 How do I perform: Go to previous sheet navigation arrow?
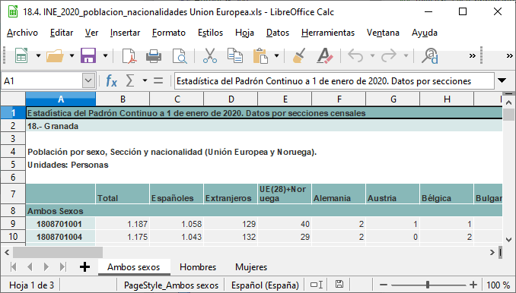click(30, 267)
